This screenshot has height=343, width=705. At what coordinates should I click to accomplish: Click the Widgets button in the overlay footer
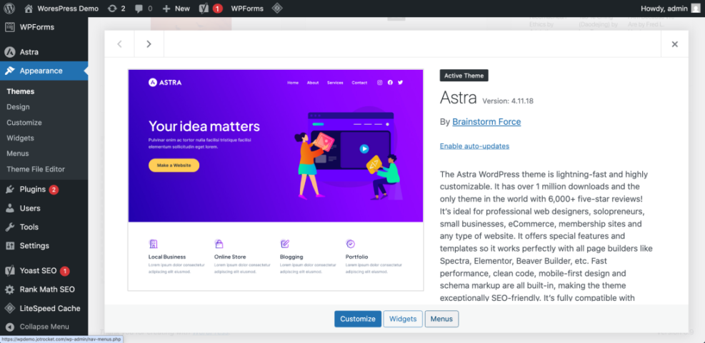click(x=403, y=319)
